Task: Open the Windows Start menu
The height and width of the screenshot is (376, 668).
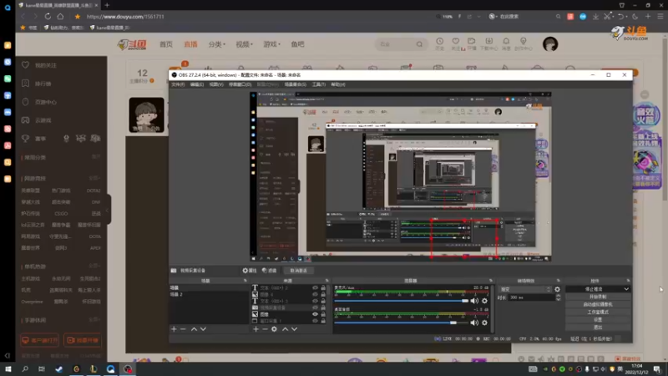Action: 8,369
